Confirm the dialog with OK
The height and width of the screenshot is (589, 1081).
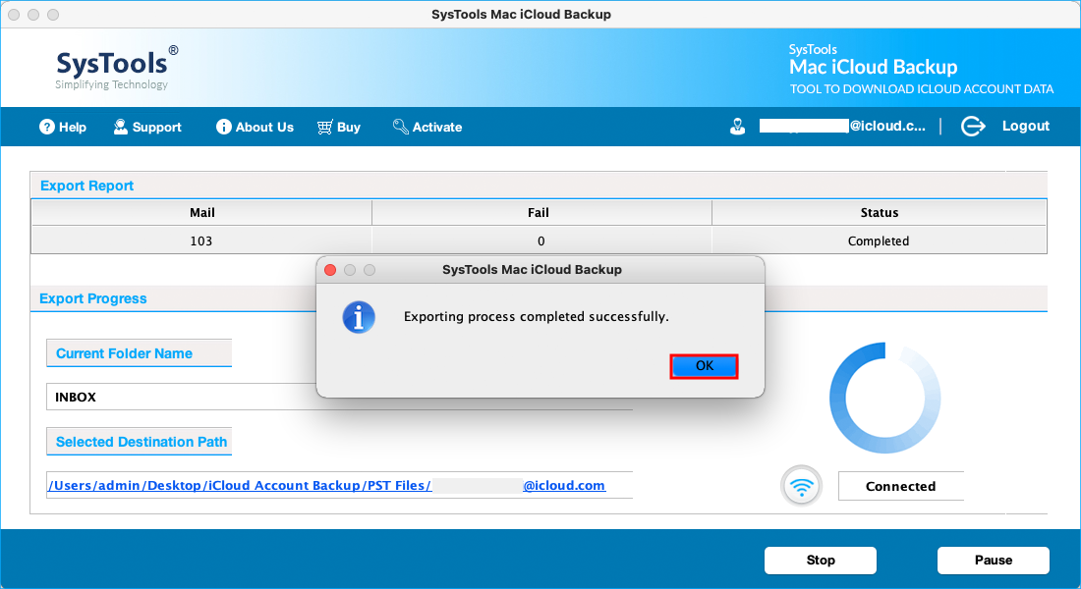pos(704,366)
